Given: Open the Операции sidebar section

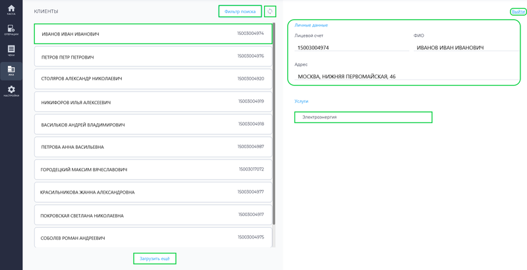Looking at the screenshot, I should click(x=11, y=30).
